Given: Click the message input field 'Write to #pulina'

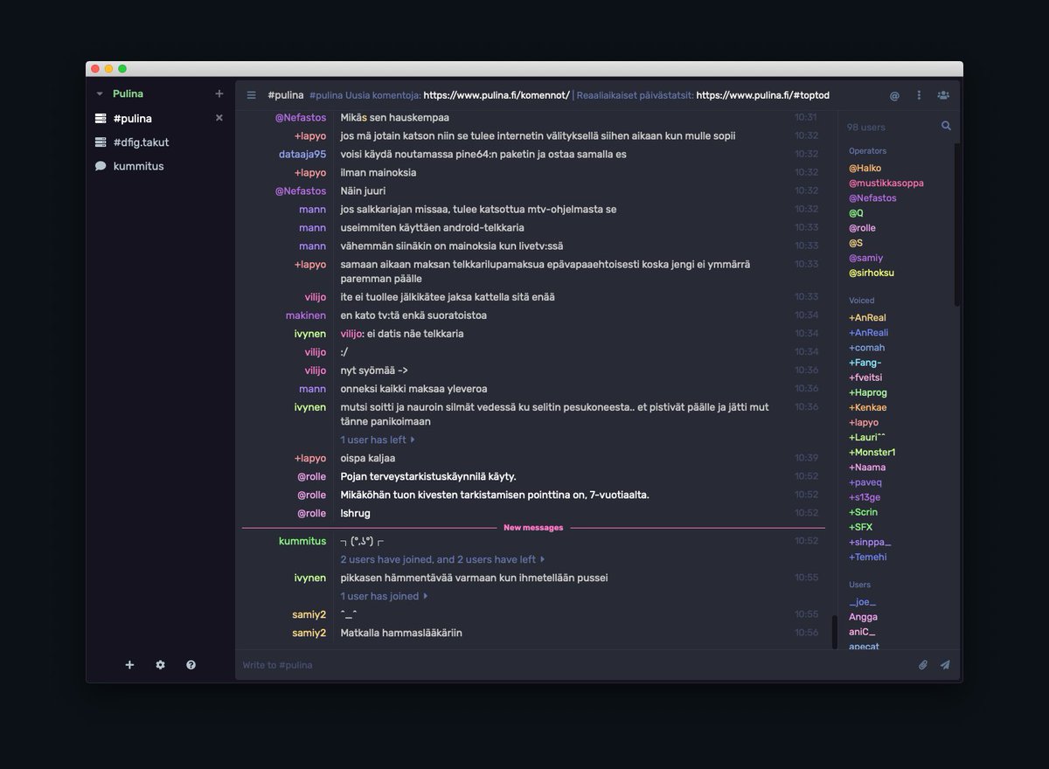Looking at the screenshot, I should tap(573, 665).
